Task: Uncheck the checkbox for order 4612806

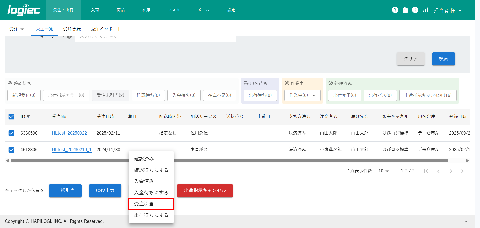Action: pyautogui.click(x=11, y=150)
